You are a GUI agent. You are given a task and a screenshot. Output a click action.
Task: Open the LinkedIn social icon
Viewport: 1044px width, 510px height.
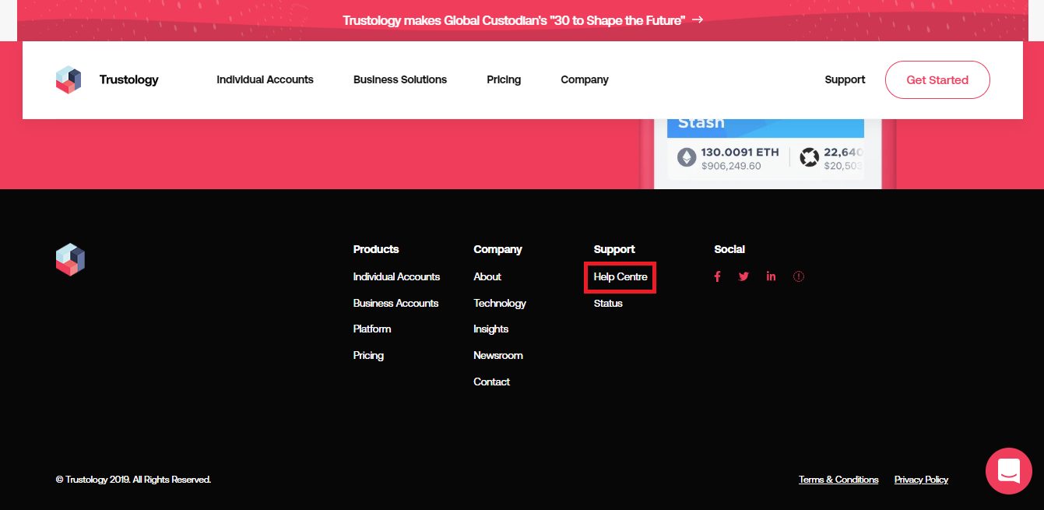pos(771,276)
